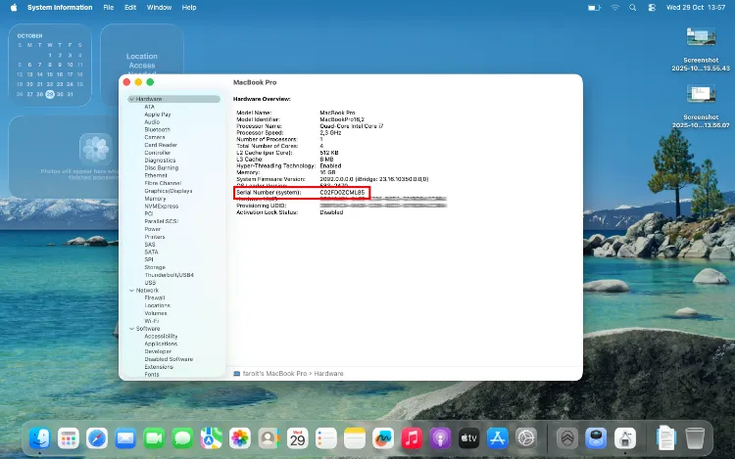Collapse the Software section disclosure arrow
The width and height of the screenshot is (735, 459).
tap(131, 329)
